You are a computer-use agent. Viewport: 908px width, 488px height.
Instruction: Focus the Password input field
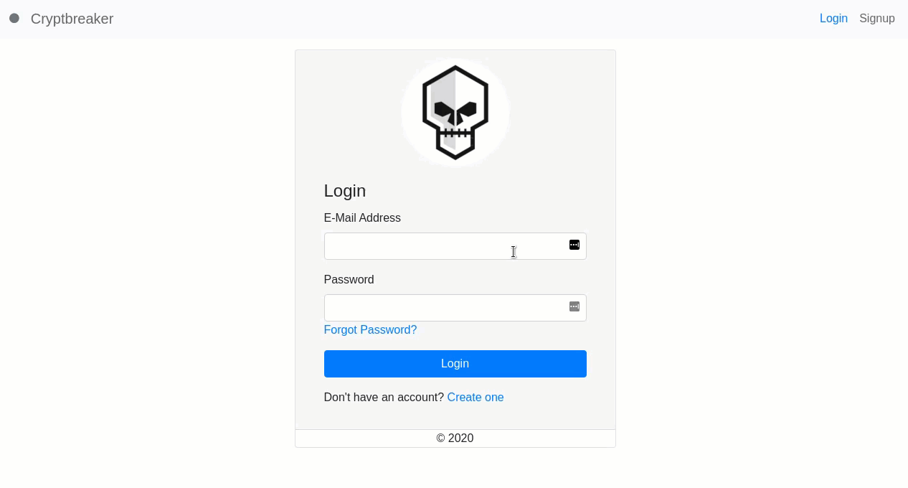tap(455, 308)
